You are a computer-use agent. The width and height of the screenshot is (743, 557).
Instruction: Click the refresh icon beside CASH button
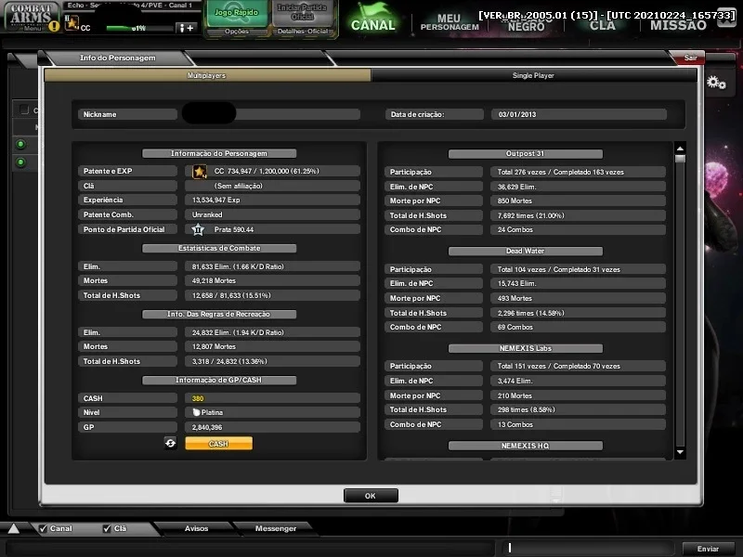coord(171,444)
